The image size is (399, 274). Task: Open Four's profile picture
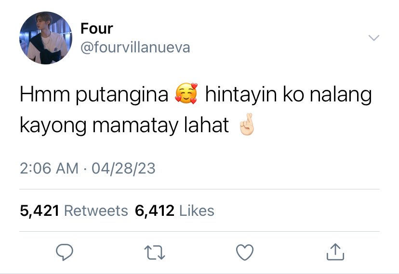[x=46, y=38]
